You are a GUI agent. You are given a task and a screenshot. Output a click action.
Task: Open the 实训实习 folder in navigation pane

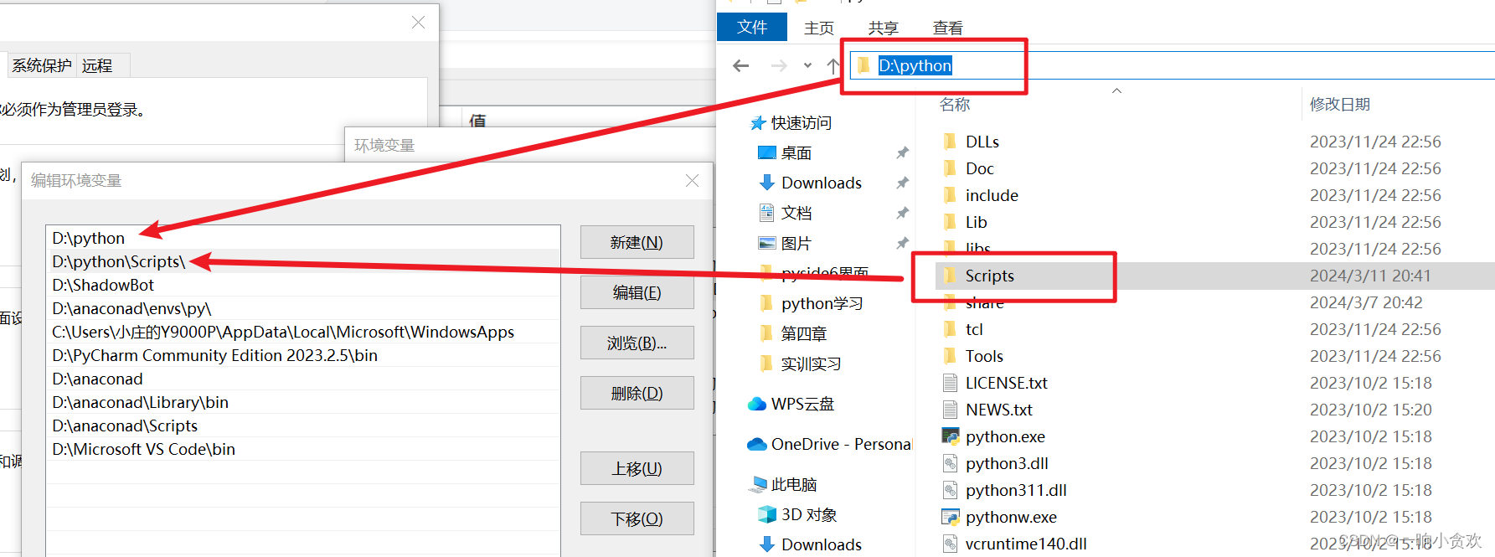coord(810,364)
